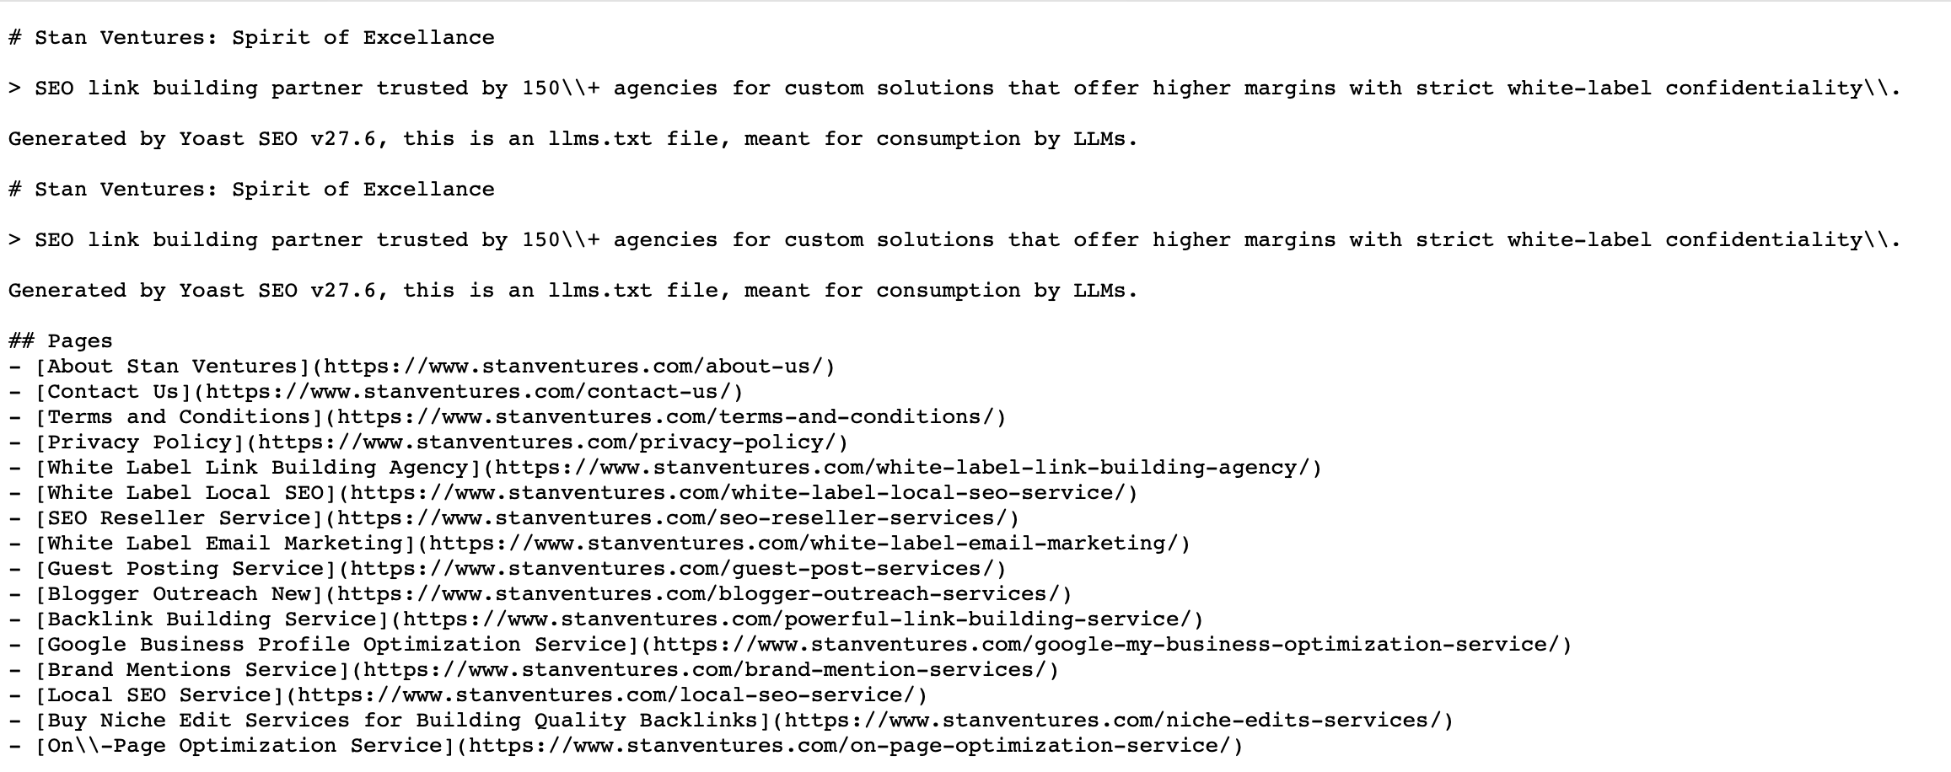Click the About Stan Ventures URL line
Image resolution: width=1951 pixels, height=772 pixels.
(x=422, y=367)
